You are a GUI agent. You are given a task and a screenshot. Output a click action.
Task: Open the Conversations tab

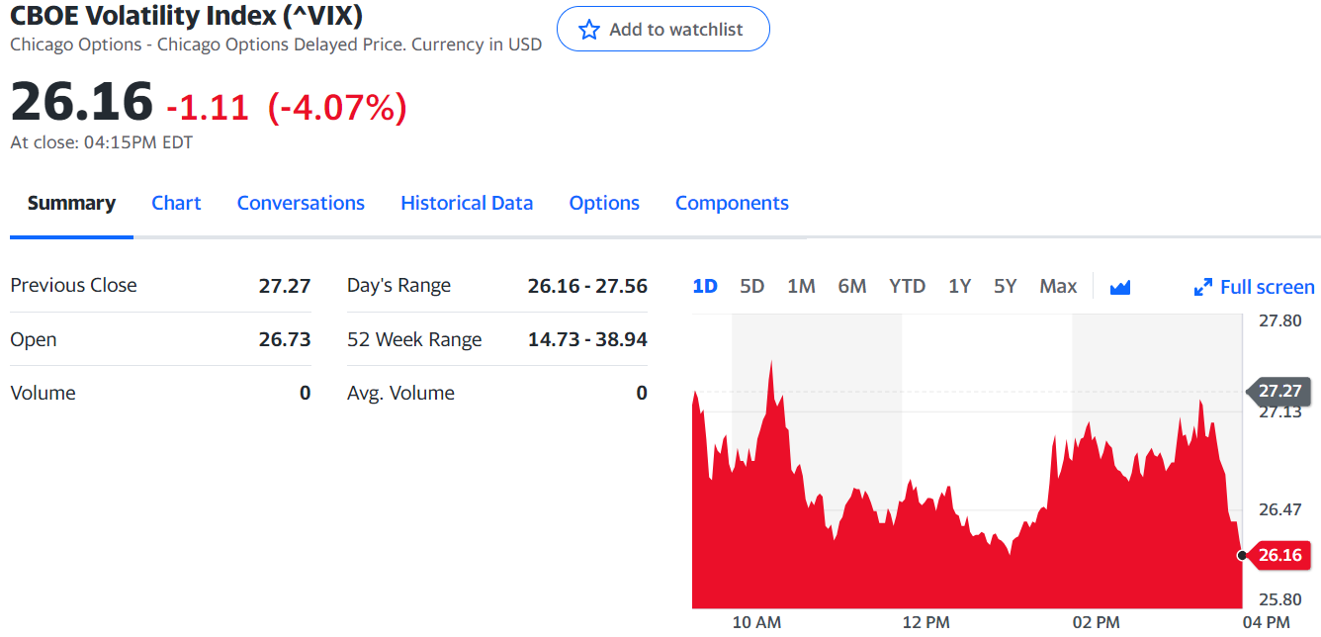click(x=301, y=203)
